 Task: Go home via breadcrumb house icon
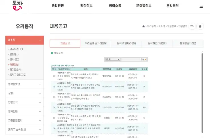[143, 26]
